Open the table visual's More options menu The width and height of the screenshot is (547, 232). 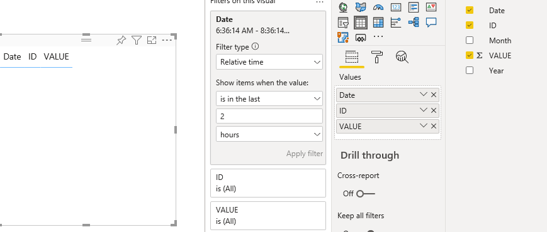coord(167,40)
